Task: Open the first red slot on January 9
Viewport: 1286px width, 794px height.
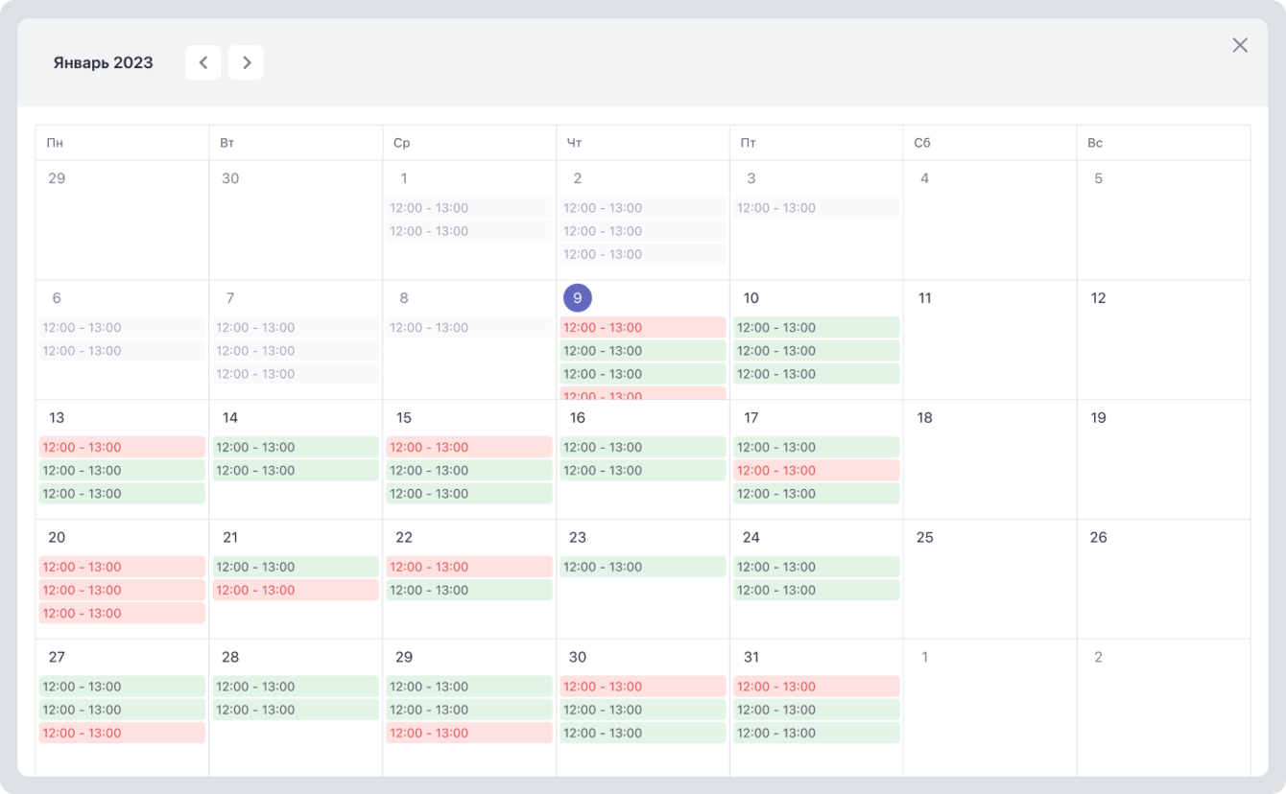Action: 642,328
